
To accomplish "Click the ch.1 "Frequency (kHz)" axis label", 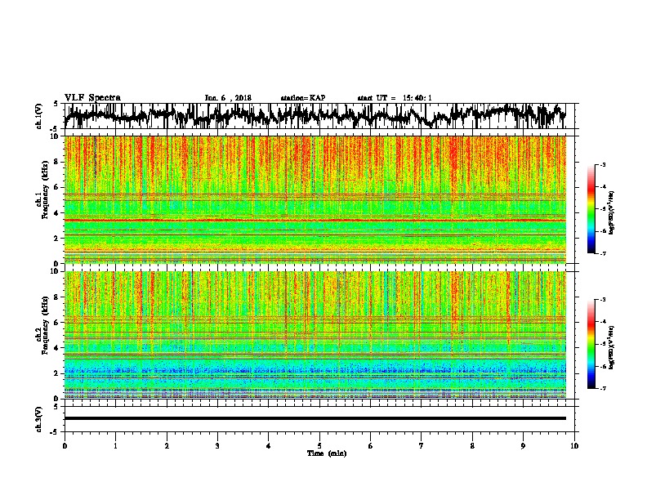I will pos(45,190).
